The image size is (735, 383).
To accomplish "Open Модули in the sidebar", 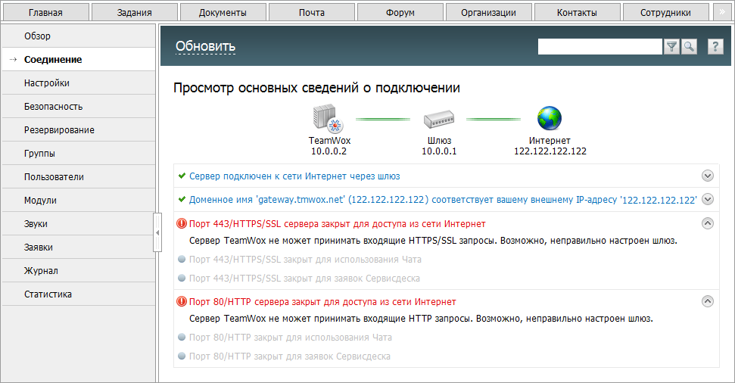I will click(79, 200).
